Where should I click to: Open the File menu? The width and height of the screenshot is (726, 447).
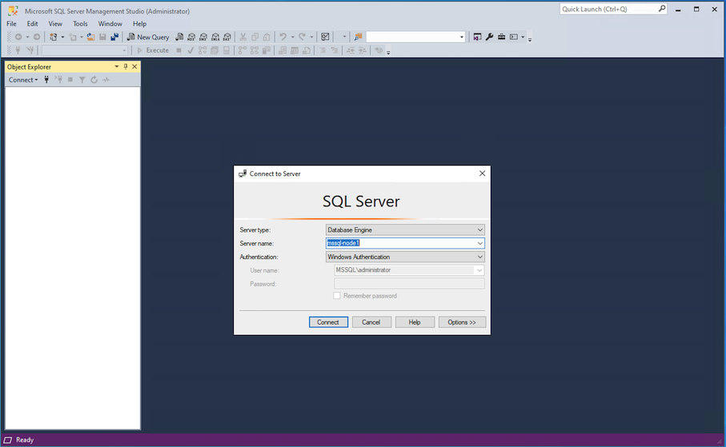pyautogui.click(x=11, y=24)
